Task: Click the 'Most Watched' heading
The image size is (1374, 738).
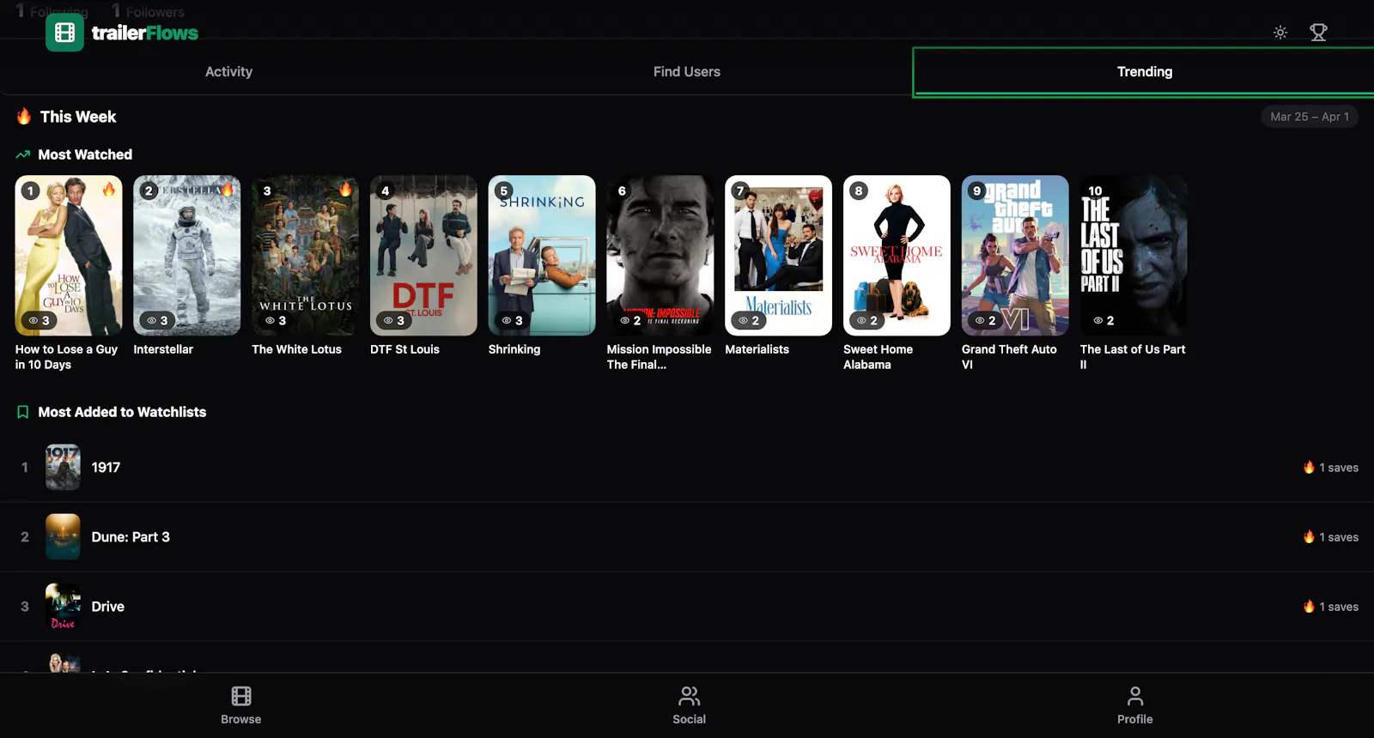Action: click(85, 155)
